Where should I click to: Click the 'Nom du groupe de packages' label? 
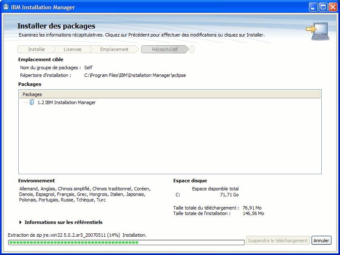coord(50,68)
